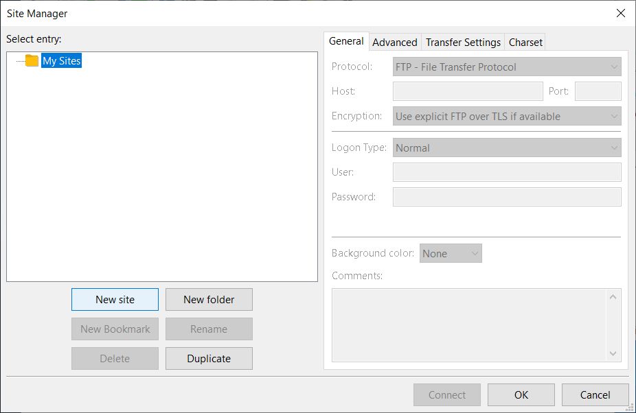Screen dimensions: 636x413
Task: Click the Password input field
Action: [x=507, y=197]
